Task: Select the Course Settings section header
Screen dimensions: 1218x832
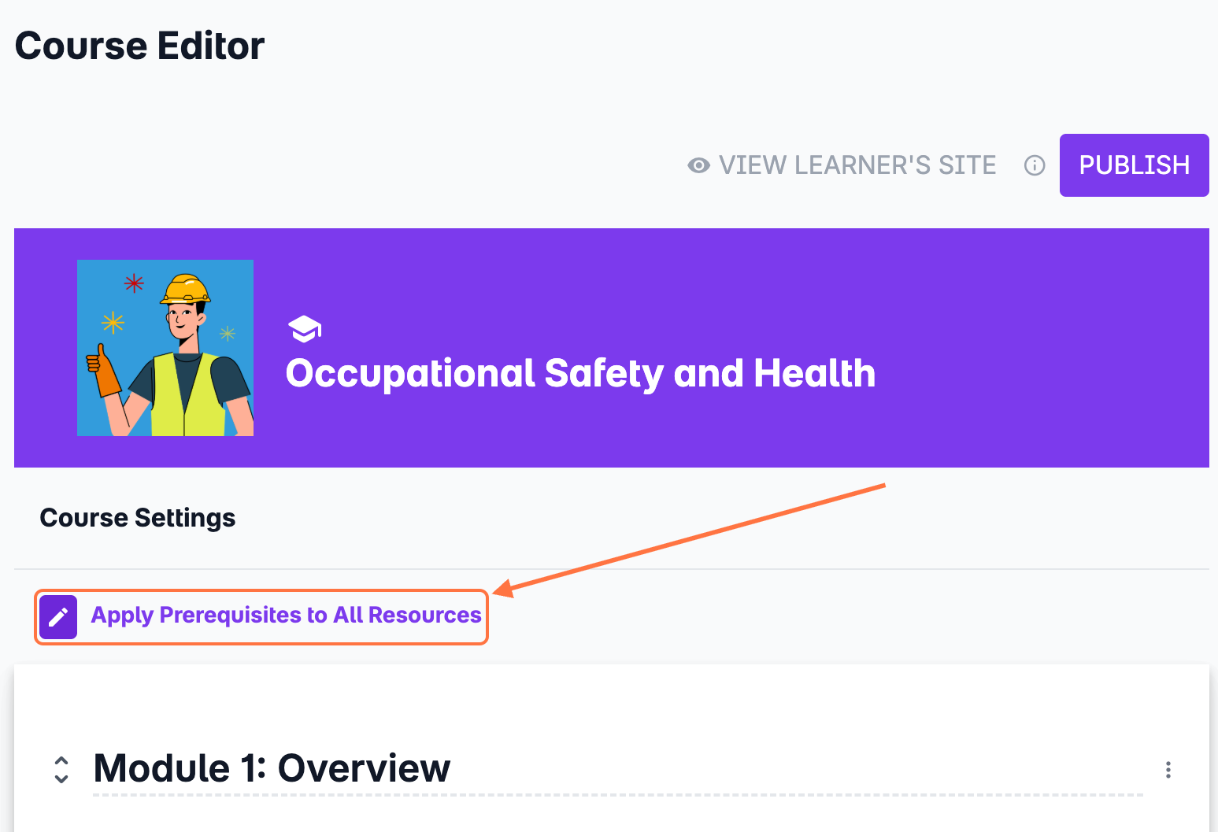Action: [x=138, y=518]
